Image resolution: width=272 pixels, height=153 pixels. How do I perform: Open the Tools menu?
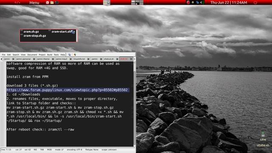56,55
